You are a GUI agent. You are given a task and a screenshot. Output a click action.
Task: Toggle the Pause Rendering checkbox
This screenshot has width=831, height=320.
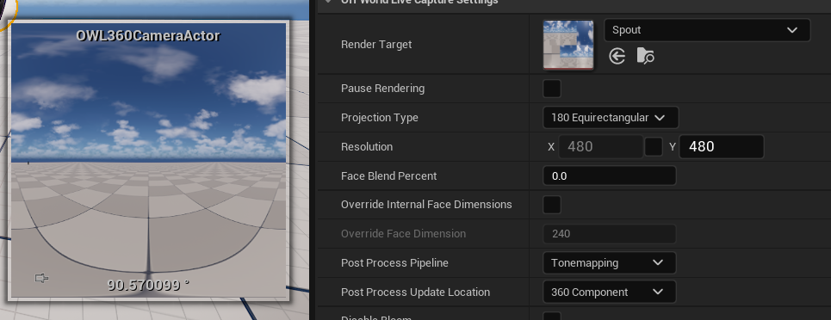552,89
